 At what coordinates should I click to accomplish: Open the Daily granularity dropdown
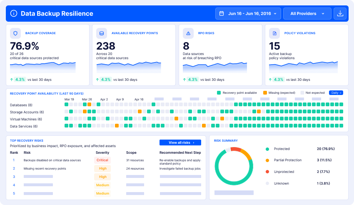click(x=336, y=93)
